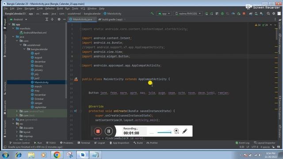Select the december class file
Image resolution: width=283 pixels, height=159 pixels.
(x=38, y=62)
